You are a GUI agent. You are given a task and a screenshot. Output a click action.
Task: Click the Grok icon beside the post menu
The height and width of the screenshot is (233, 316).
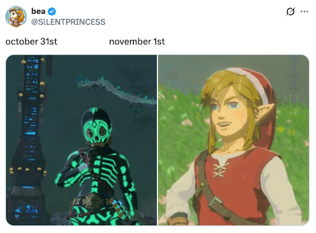click(x=290, y=12)
